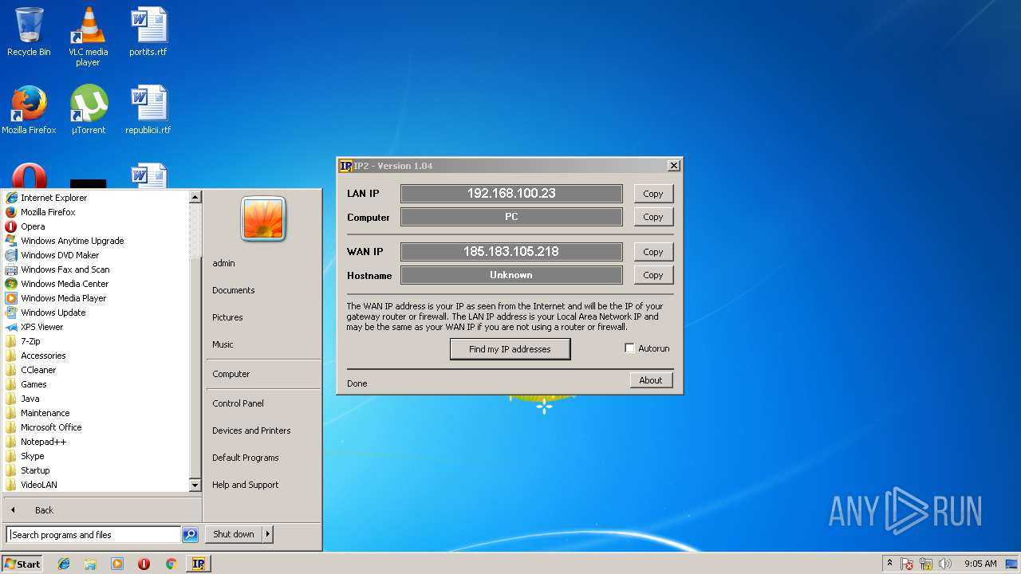Image resolution: width=1021 pixels, height=574 pixels.
Task: Click the Search programs and files box
Action: [x=94, y=535]
